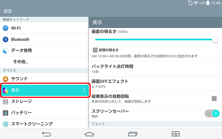Open recent apps overview button
222x139 pixels.
pos(133,134)
